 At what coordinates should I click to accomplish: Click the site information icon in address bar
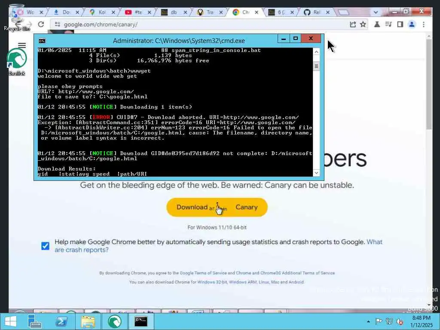point(58,24)
